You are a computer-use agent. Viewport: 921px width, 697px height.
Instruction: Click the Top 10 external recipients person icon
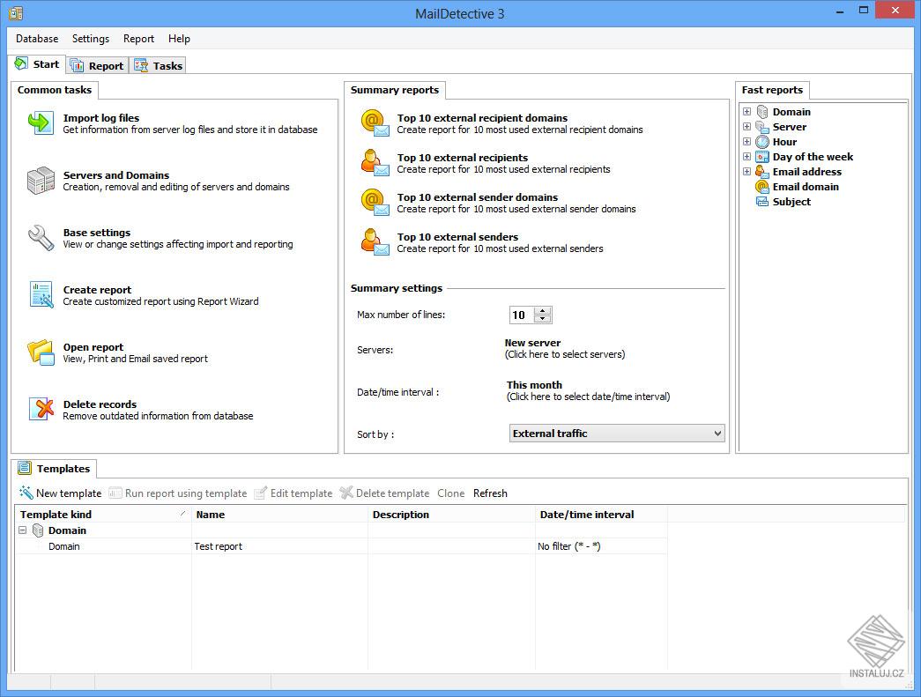click(x=375, y=163)
